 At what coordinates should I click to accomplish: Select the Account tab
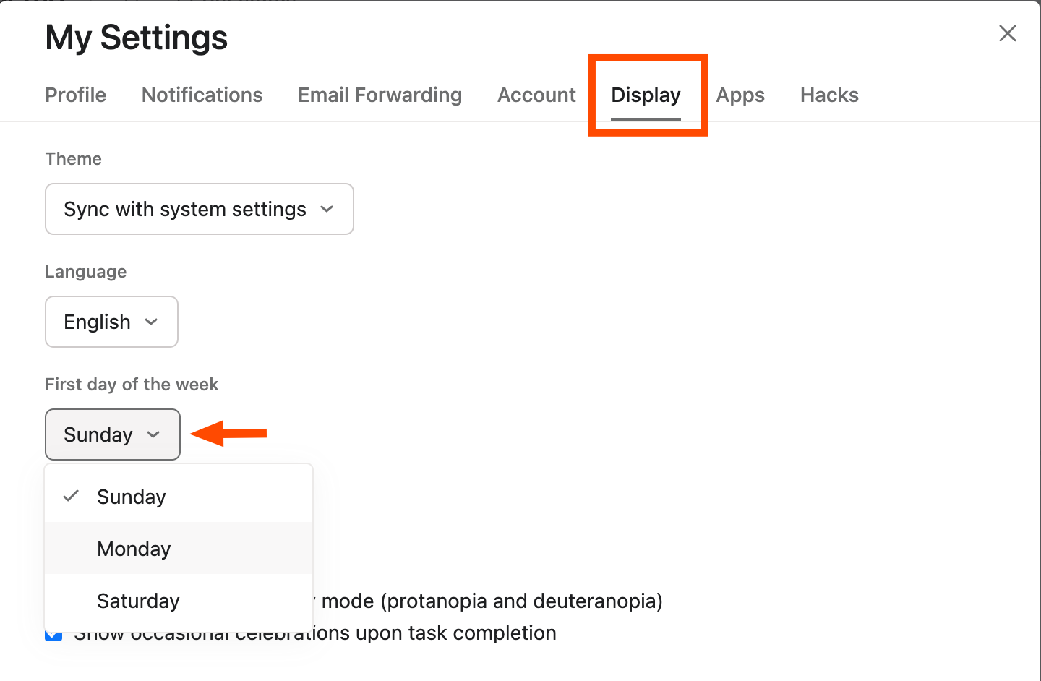click(536, 95)
